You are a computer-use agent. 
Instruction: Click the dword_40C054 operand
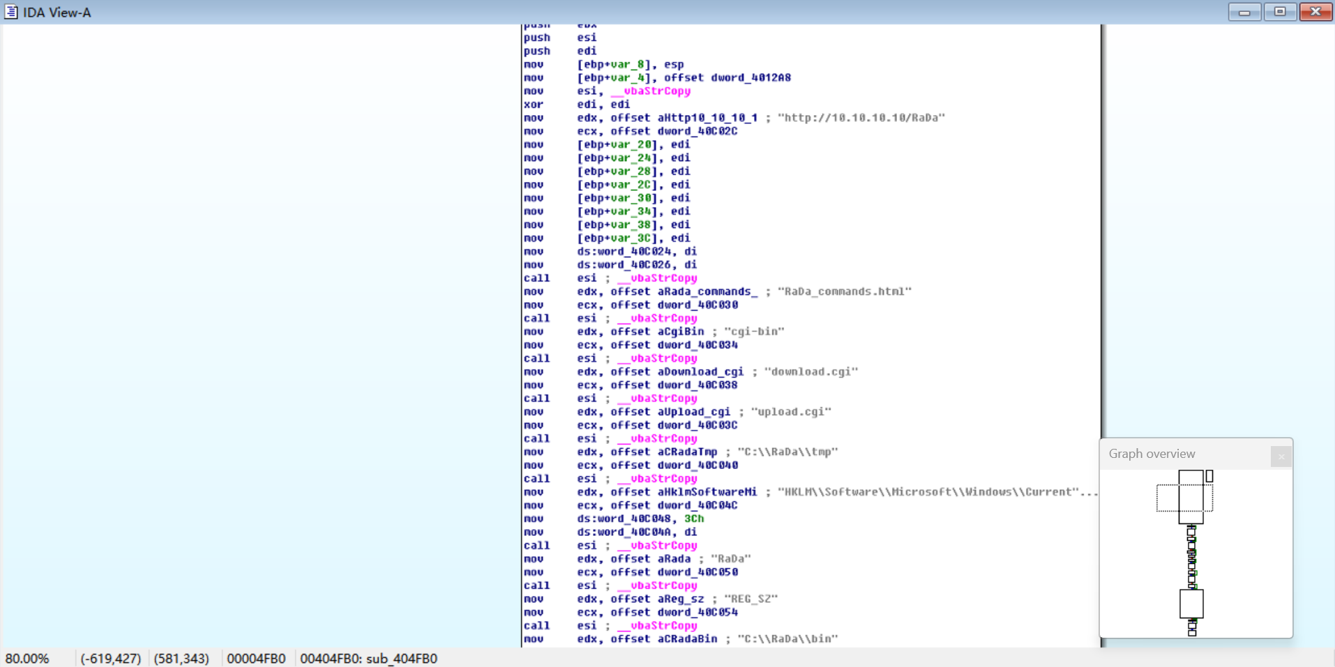click(x=697, y=612)
